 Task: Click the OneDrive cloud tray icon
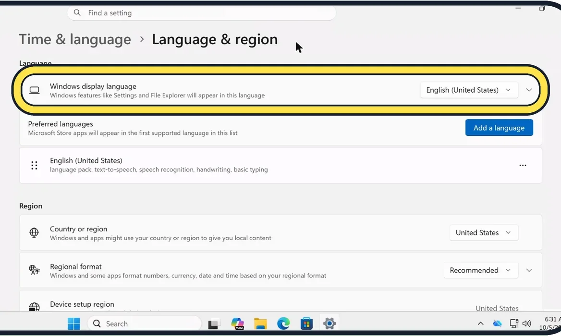pyautogui.click(x=497, y=324)
